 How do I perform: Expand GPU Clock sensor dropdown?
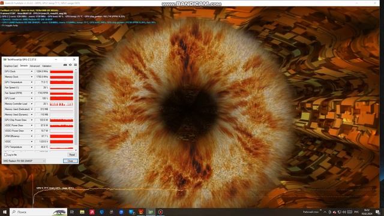pyautogui.click(x=32, y=71)
